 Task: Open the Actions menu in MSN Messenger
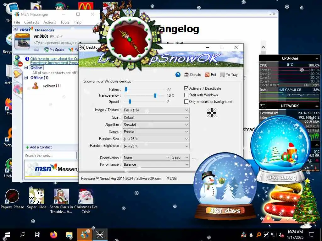point(50,22)
